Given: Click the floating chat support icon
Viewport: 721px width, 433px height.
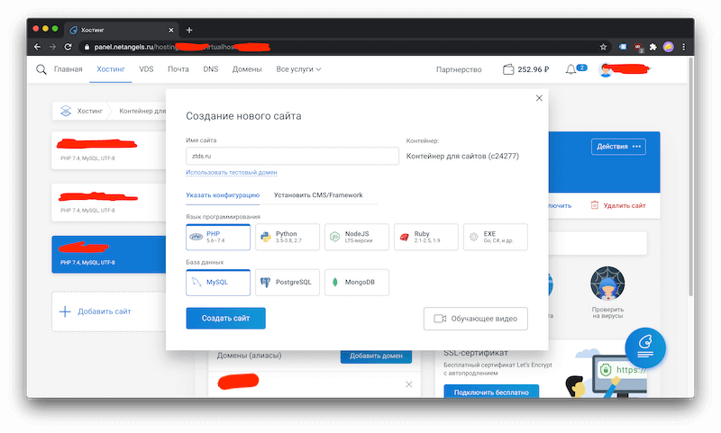Looking at the screenshot, I should 644,347.
